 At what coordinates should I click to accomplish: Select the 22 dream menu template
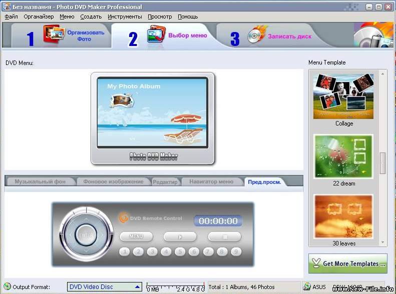(x=343, y=156)
